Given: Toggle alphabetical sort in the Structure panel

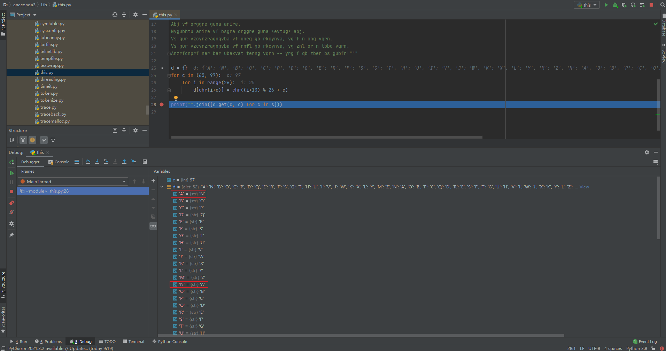Looking at the screenshot, I should (12, 140).
